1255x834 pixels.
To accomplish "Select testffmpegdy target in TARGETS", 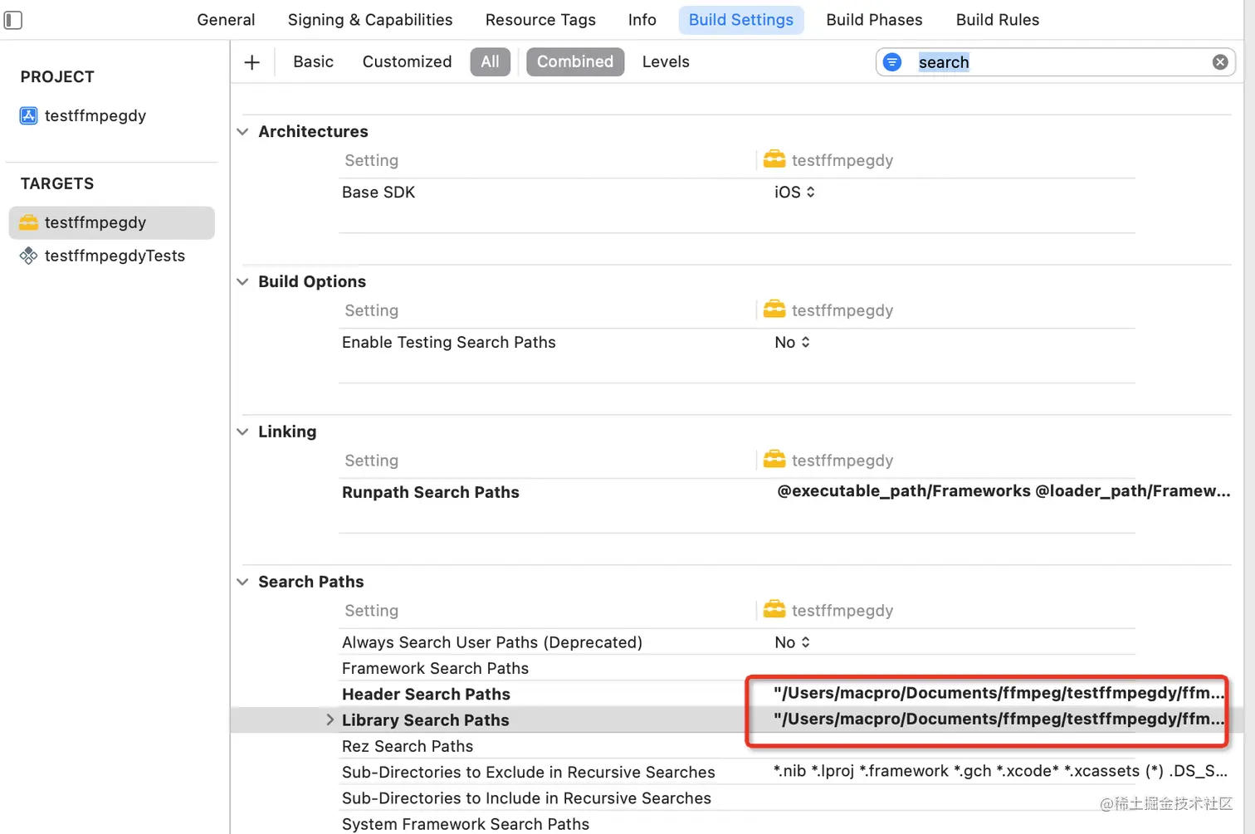I will [x=111, y=222].
